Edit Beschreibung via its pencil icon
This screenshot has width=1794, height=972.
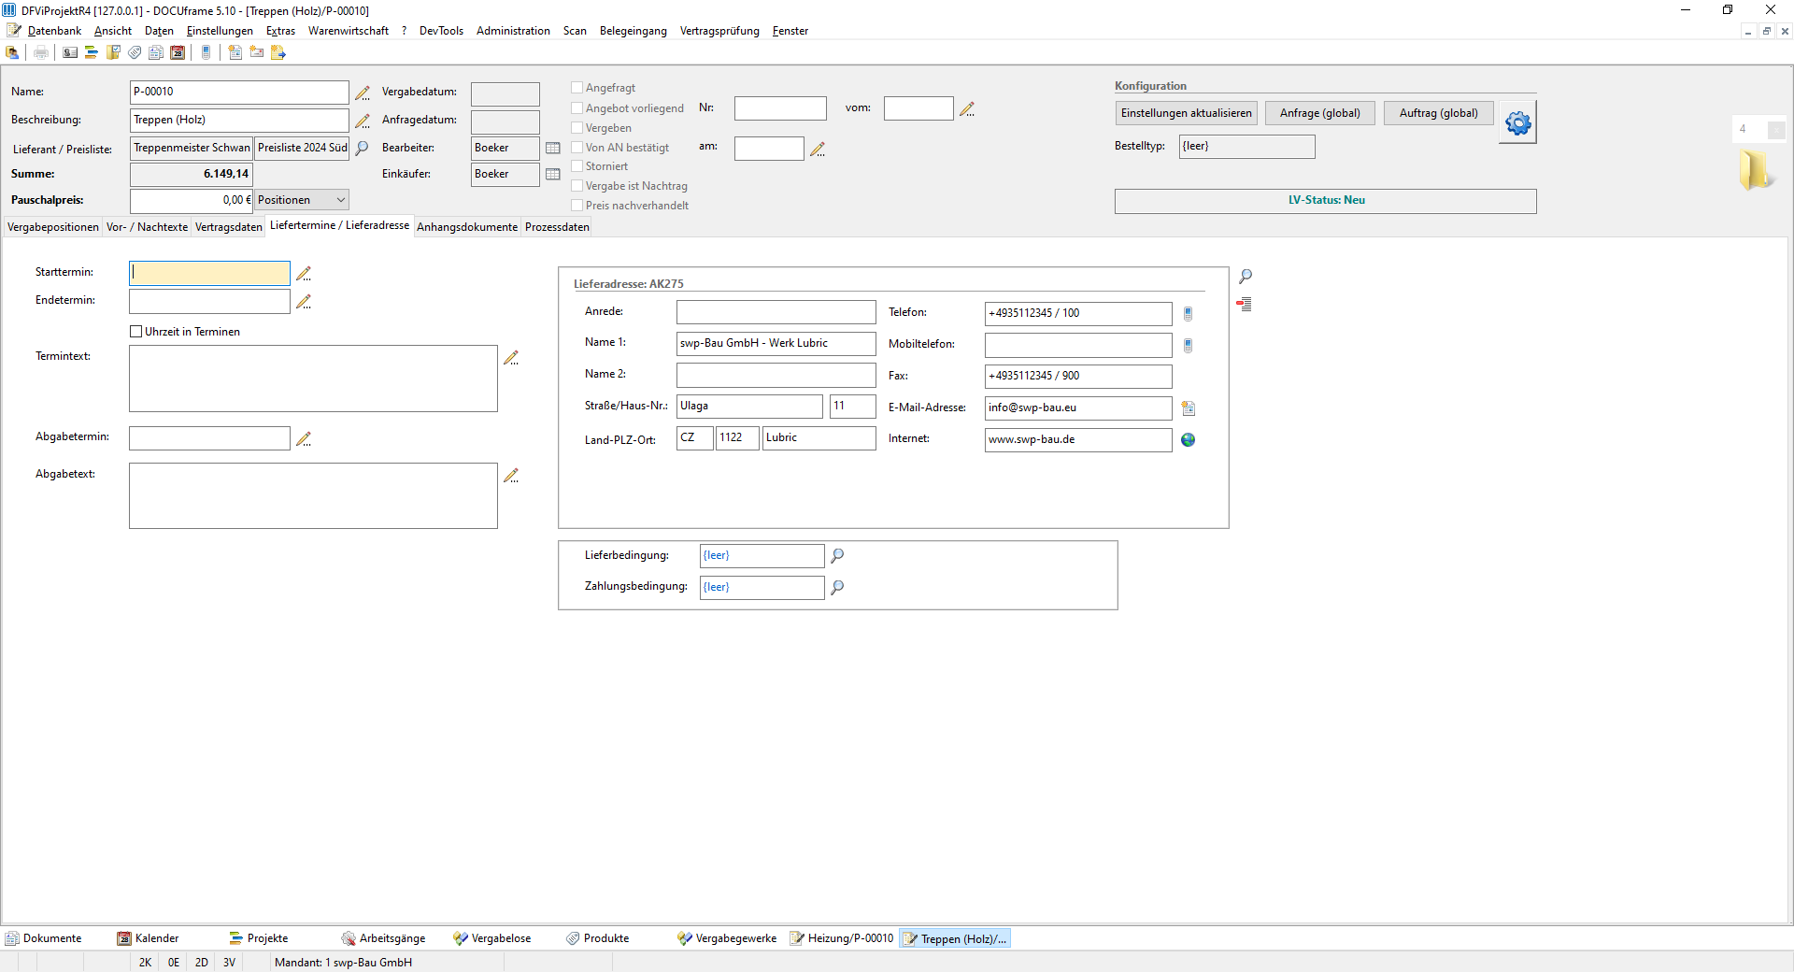pos(363,121)
